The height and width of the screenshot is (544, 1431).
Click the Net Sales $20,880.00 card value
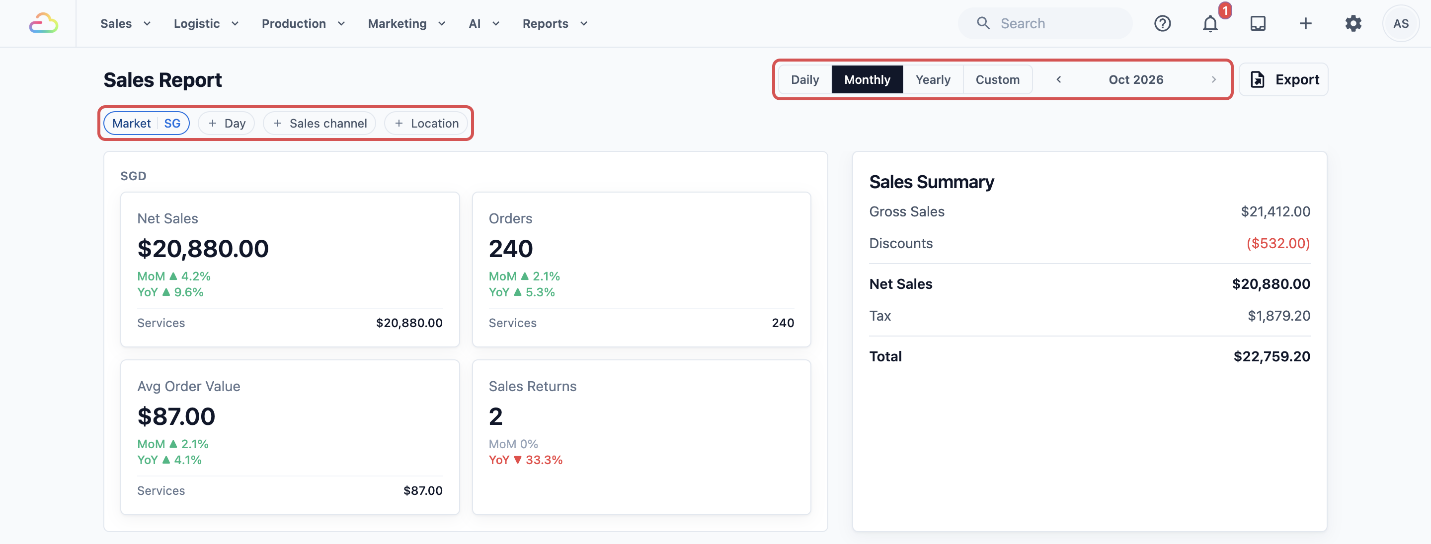coord(203,248)
